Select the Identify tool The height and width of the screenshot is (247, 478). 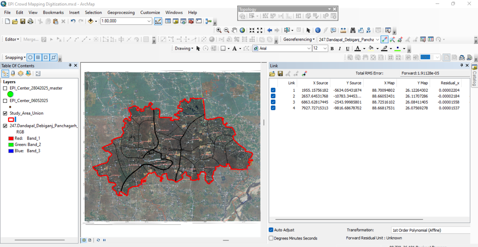(318, 30)
